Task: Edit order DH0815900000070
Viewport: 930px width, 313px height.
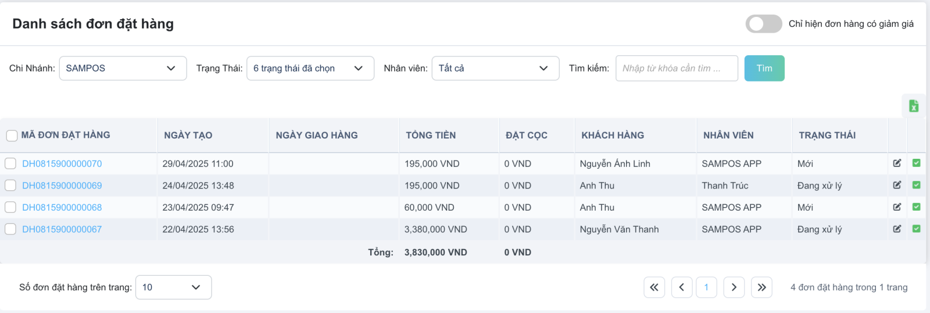Action: (x=897, y=163)
